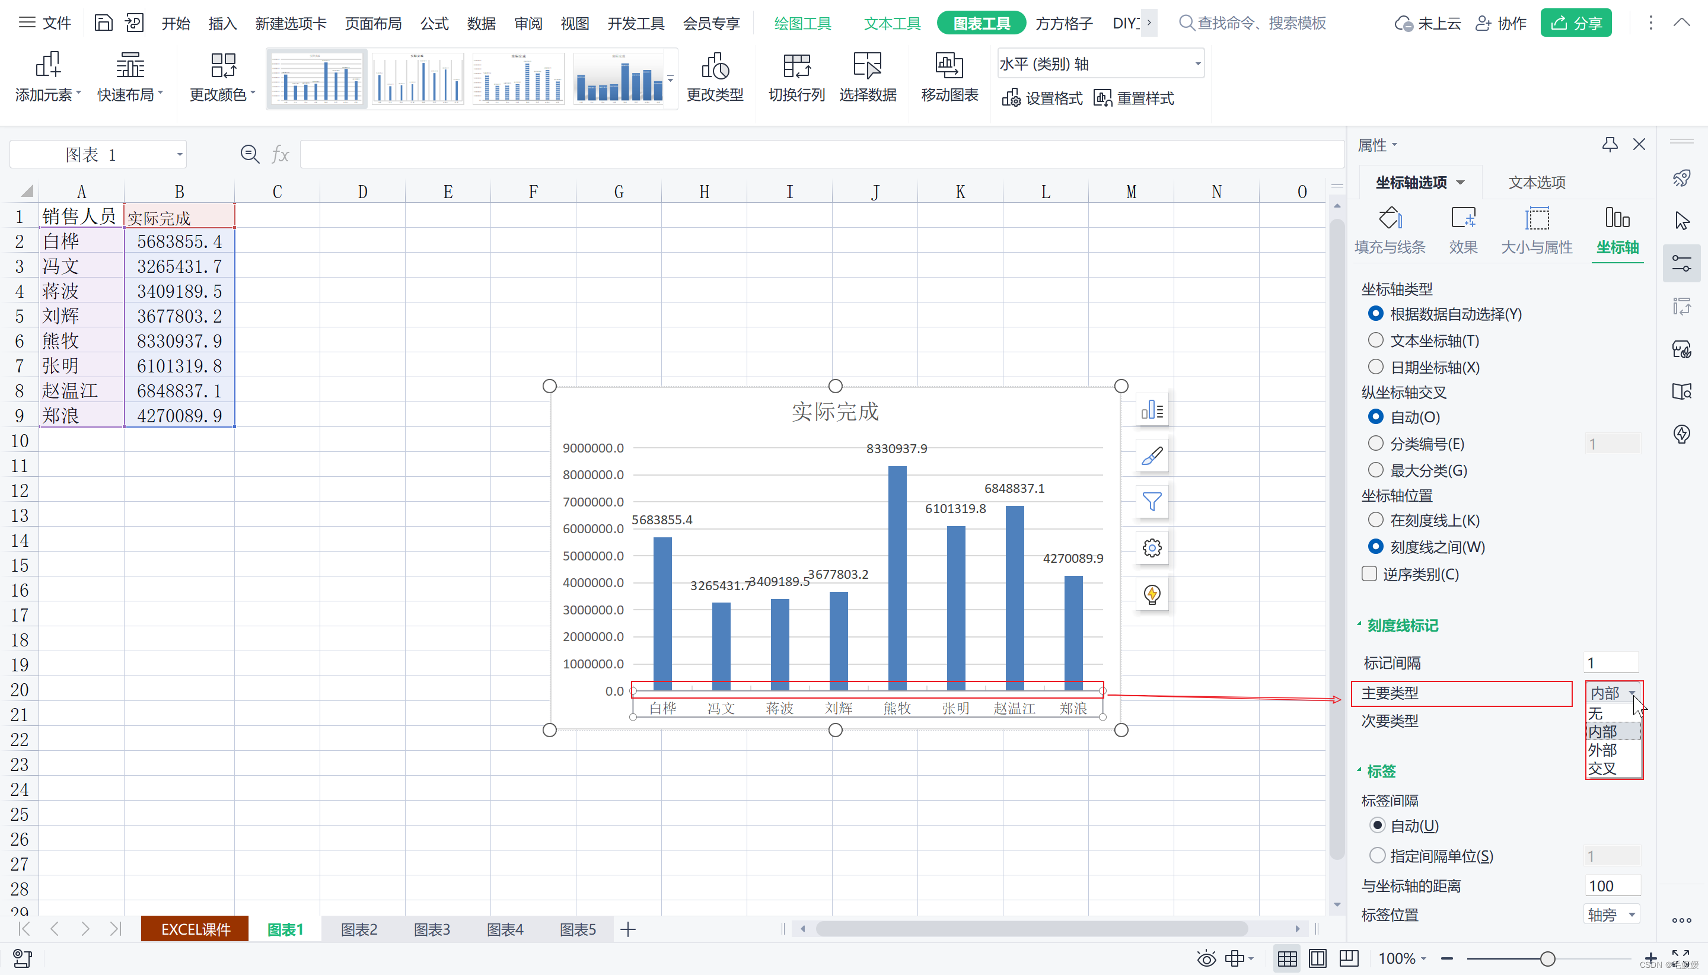
Task: Open the 标签位置 dropdown (轴旁)
Action: (x=1611, y=914)
